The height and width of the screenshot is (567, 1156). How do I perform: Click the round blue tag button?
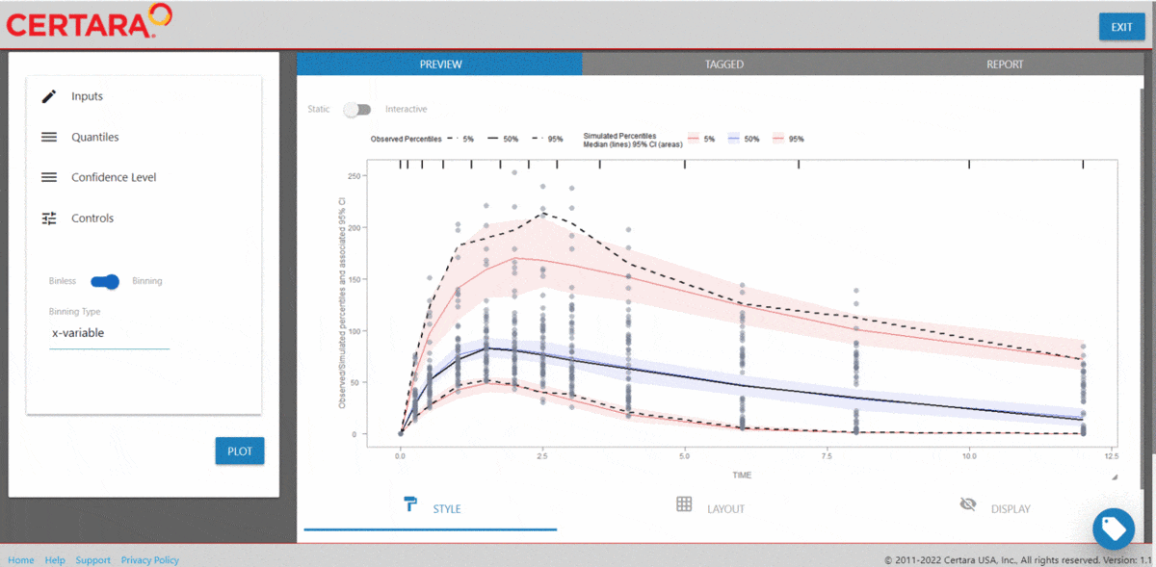[x=1113, y=528]
